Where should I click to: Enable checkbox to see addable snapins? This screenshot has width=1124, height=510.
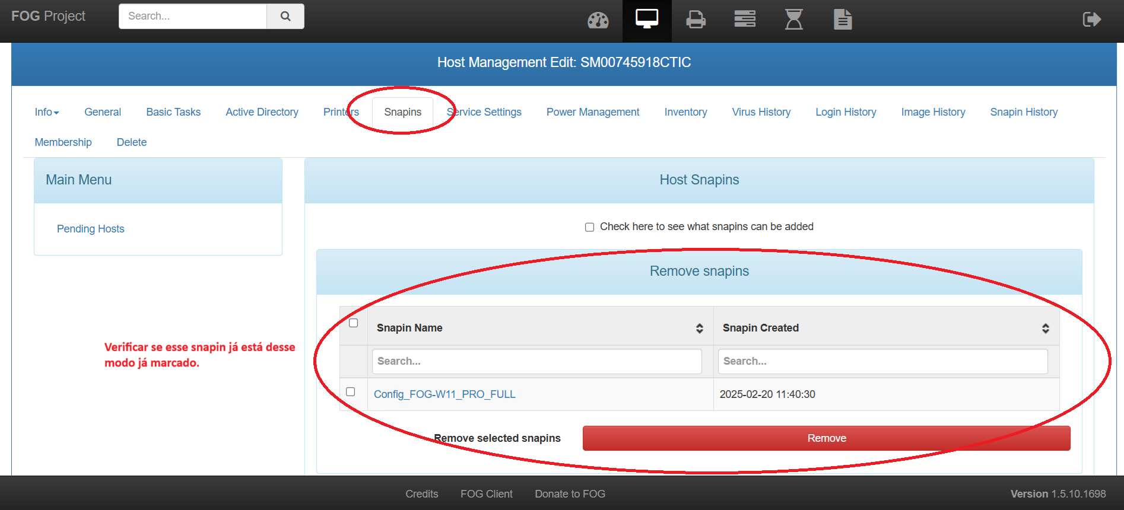(x=589, y=227)
